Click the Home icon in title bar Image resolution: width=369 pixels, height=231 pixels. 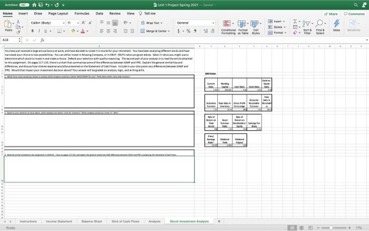click(34, 5)
